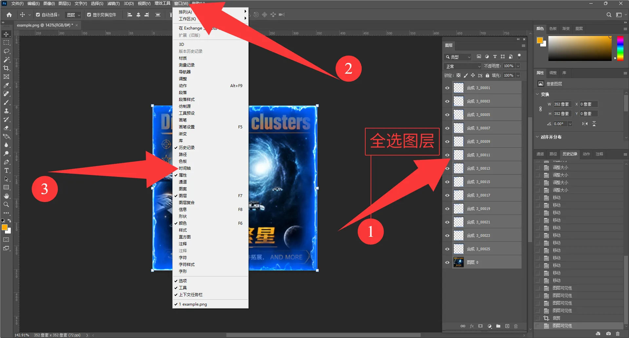Select the Eyedropper tool
629x338 pixels.
click(6, 85)
